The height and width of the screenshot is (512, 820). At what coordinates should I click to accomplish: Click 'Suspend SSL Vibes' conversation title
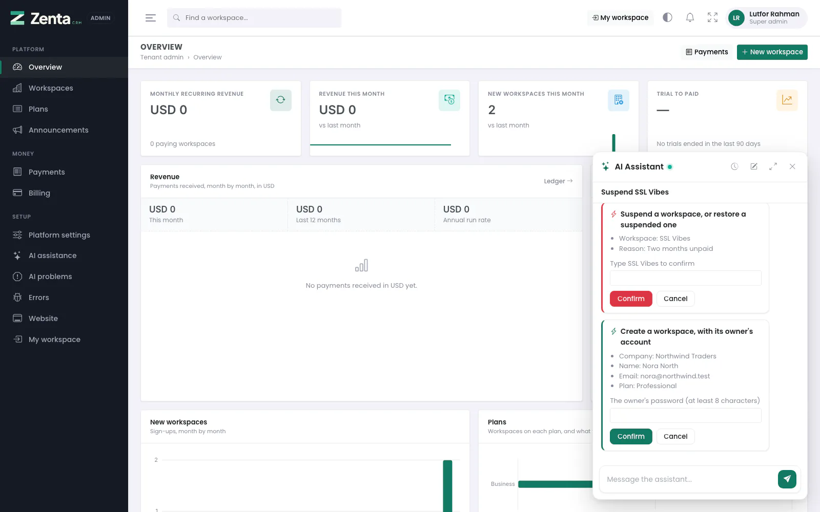point(634,193)
